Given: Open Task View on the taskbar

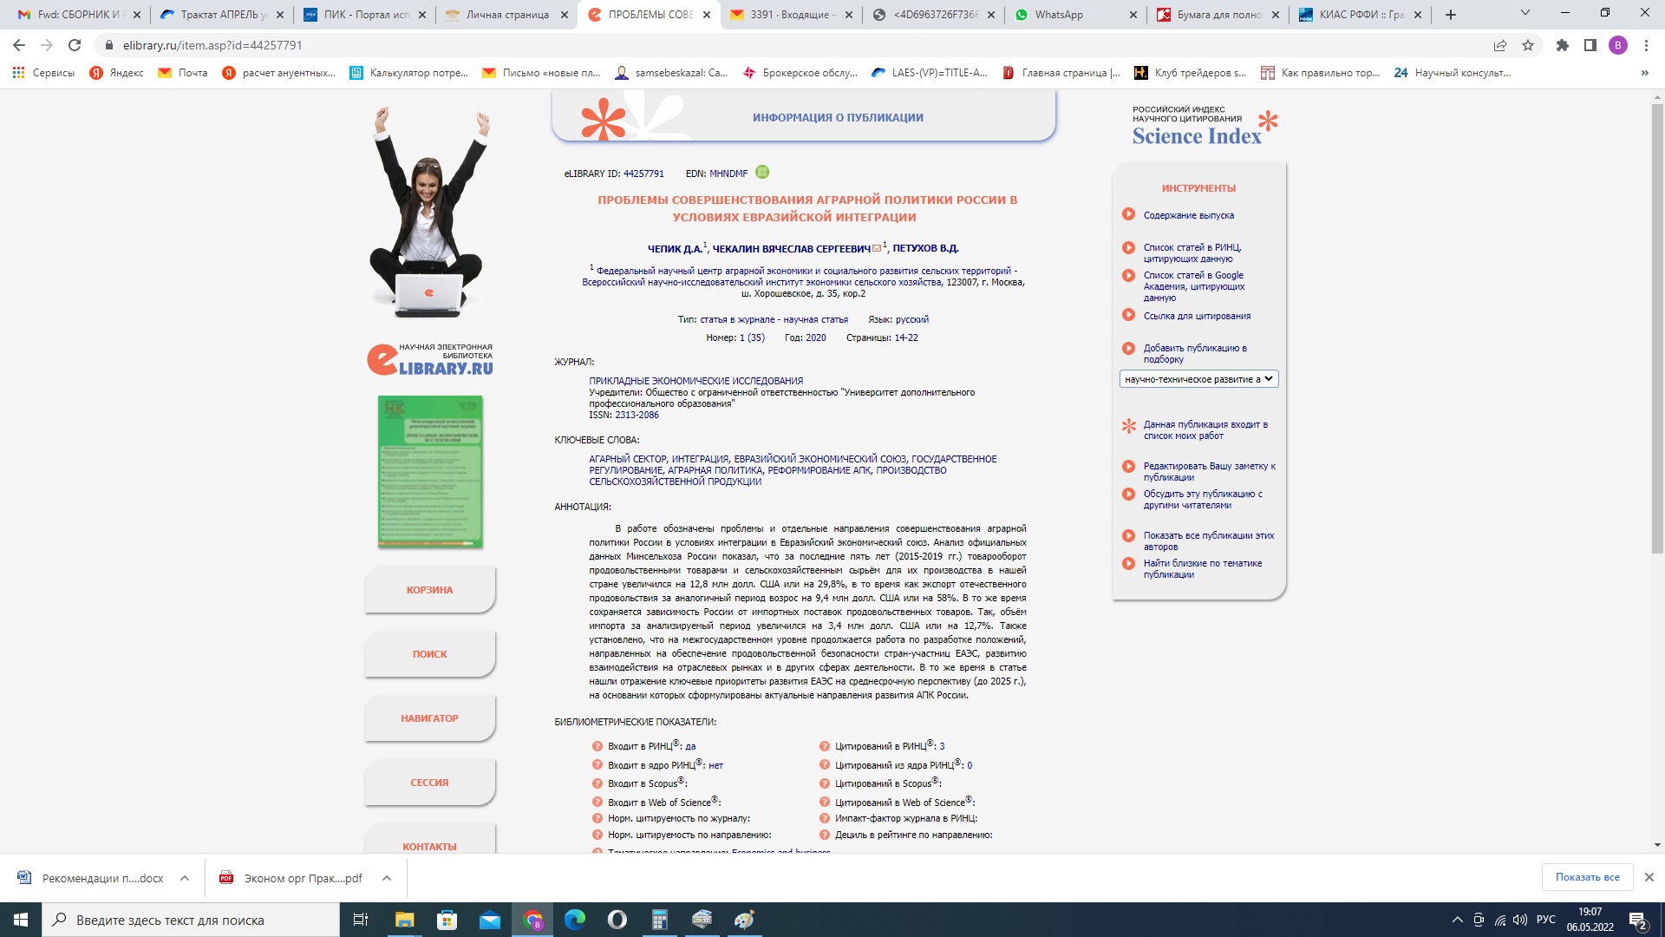Looking at the screenshot, I should coord(361,920).
